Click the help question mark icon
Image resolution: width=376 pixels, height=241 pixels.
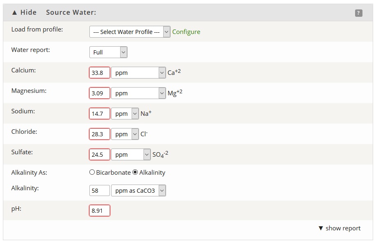point(358,13)
